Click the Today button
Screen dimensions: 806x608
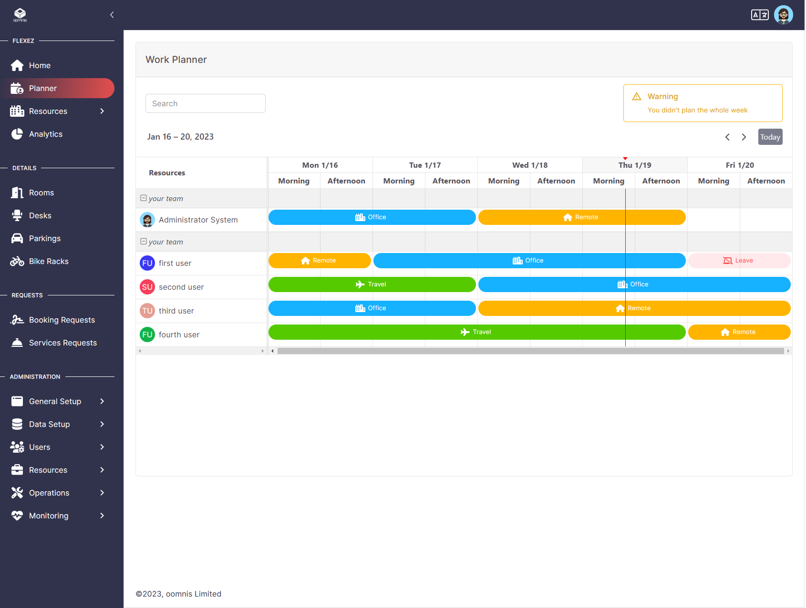coord(770,137)
